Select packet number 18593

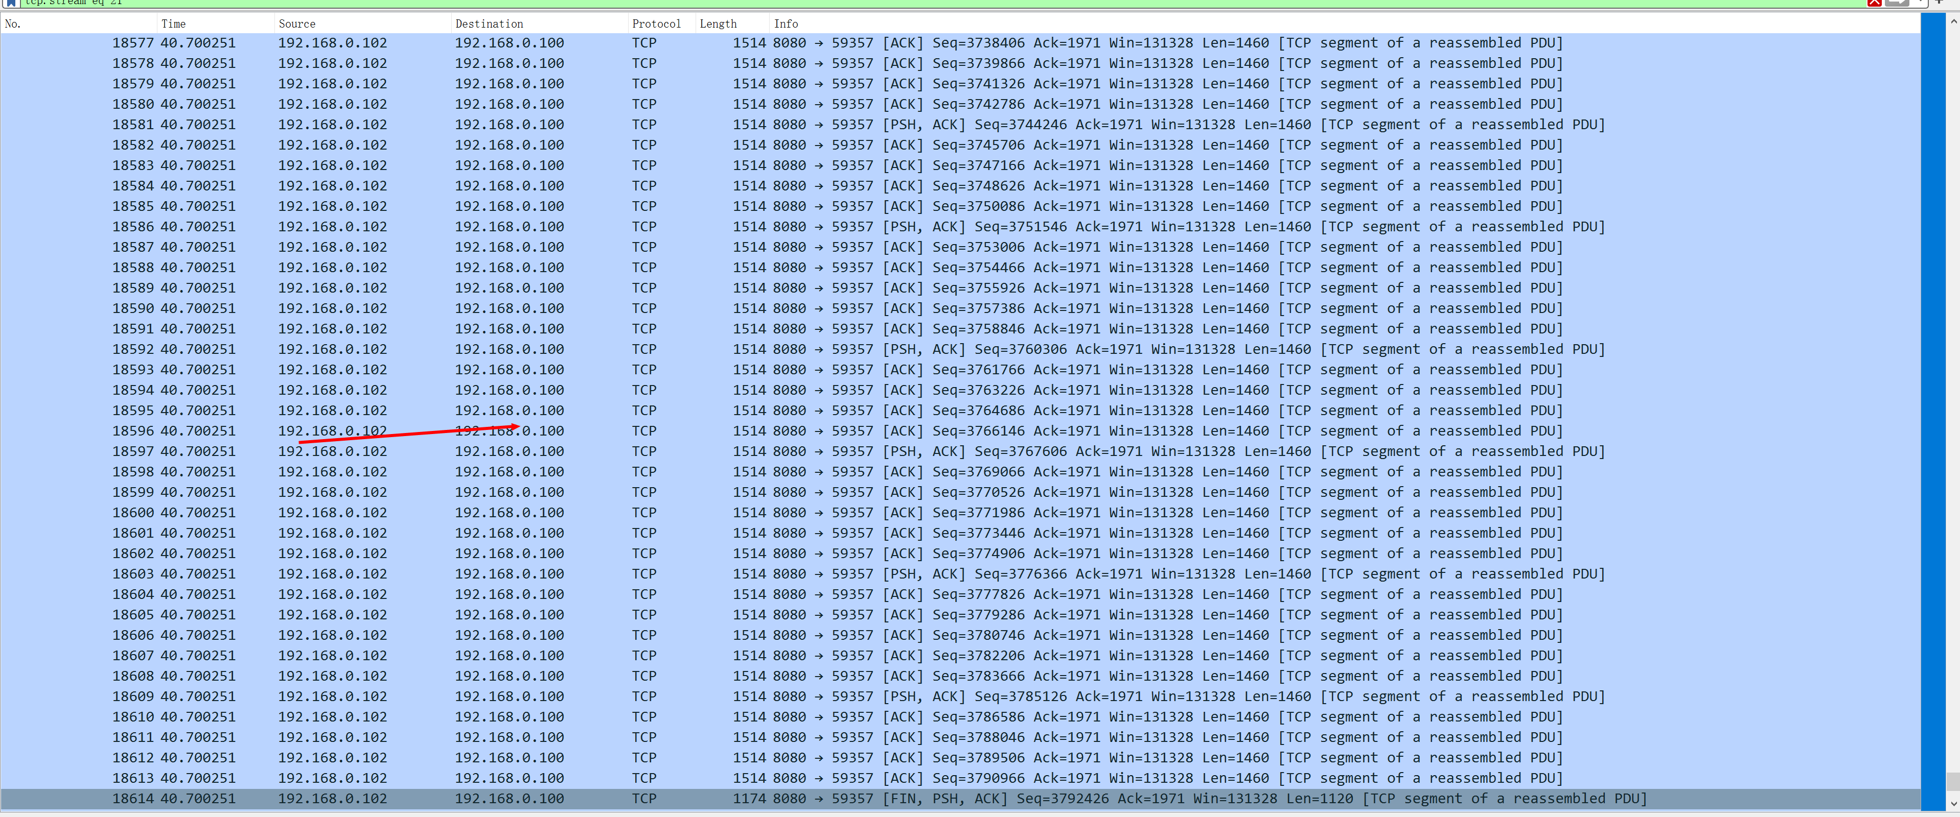[960, 370]
